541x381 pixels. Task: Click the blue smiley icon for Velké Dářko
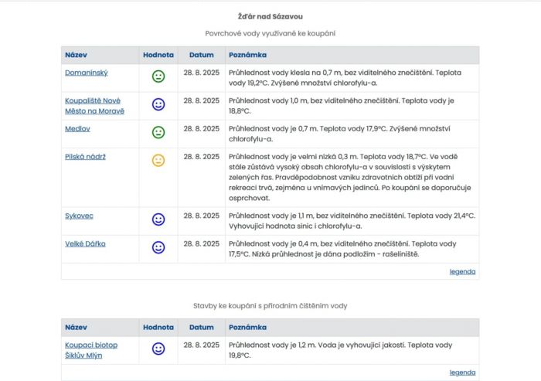158,247
